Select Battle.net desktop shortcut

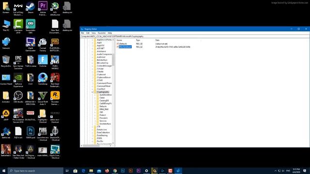click(6, 133)
